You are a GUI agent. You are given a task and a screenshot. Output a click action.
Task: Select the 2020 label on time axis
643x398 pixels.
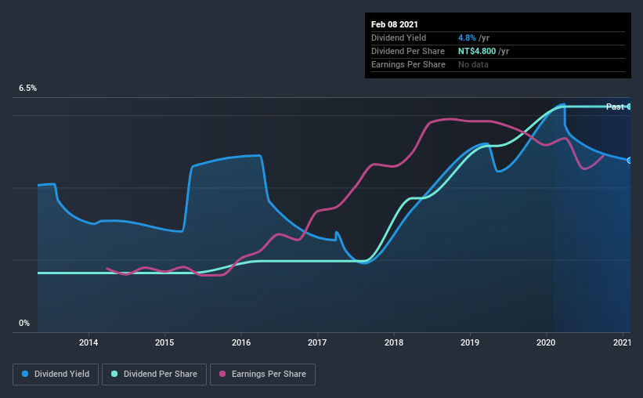point(546,342)
